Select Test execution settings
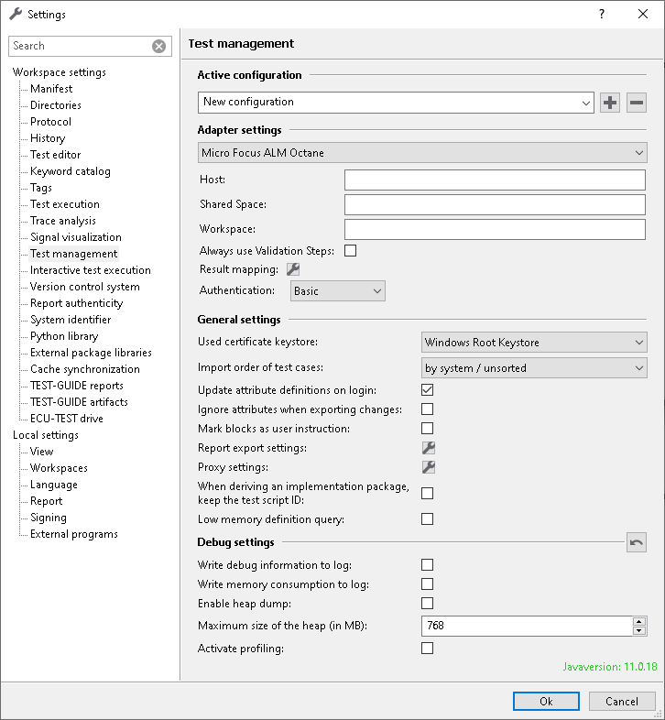The height and width of the screenshot is (720, 665). 65,204
